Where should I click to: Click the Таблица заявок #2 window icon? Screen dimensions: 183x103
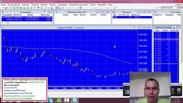click(x=56, y=12)
